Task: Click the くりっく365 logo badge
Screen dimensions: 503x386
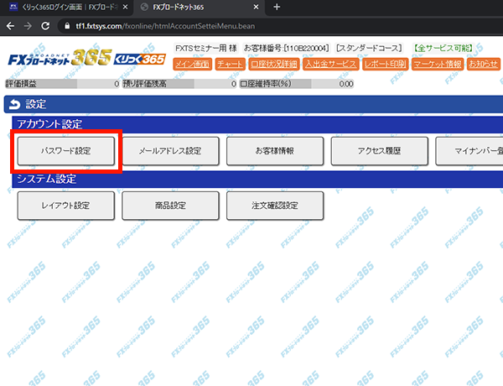Action: [138, 61]
